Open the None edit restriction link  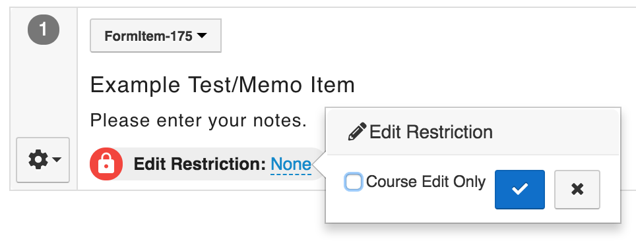tap(291, 165)
